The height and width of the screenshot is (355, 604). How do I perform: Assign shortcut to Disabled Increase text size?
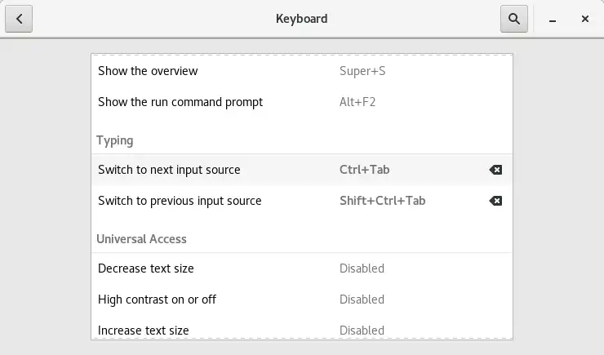click(x=362, y=331)
